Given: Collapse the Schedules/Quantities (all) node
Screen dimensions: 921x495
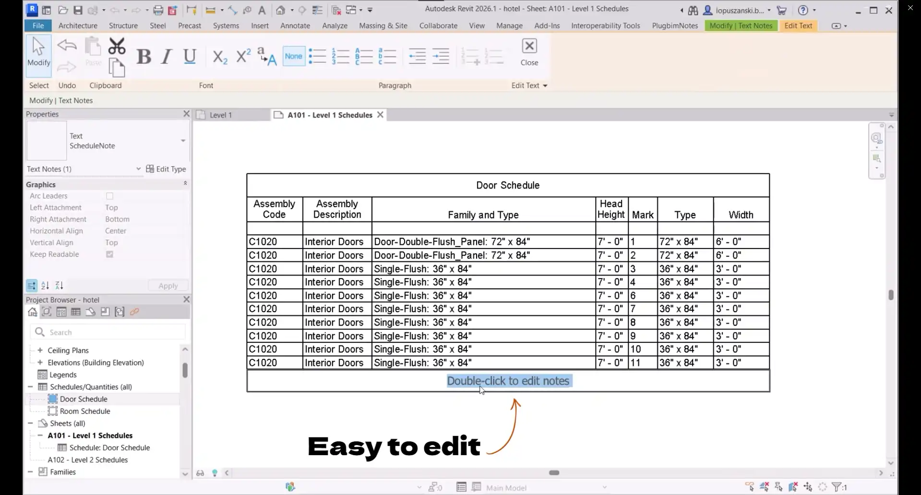Looking at the screenshot, I should tap(30, 387).
